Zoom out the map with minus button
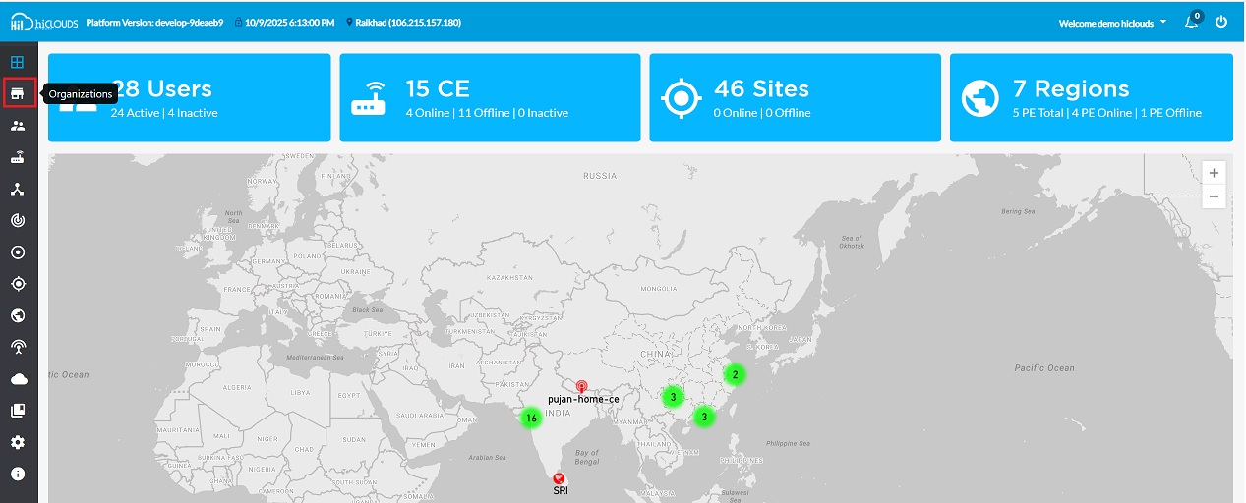 (1215, 196)
